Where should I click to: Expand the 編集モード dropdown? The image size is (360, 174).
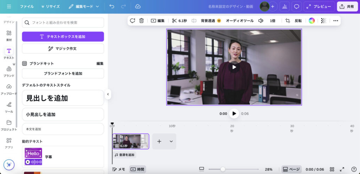[x=84, y=7]
